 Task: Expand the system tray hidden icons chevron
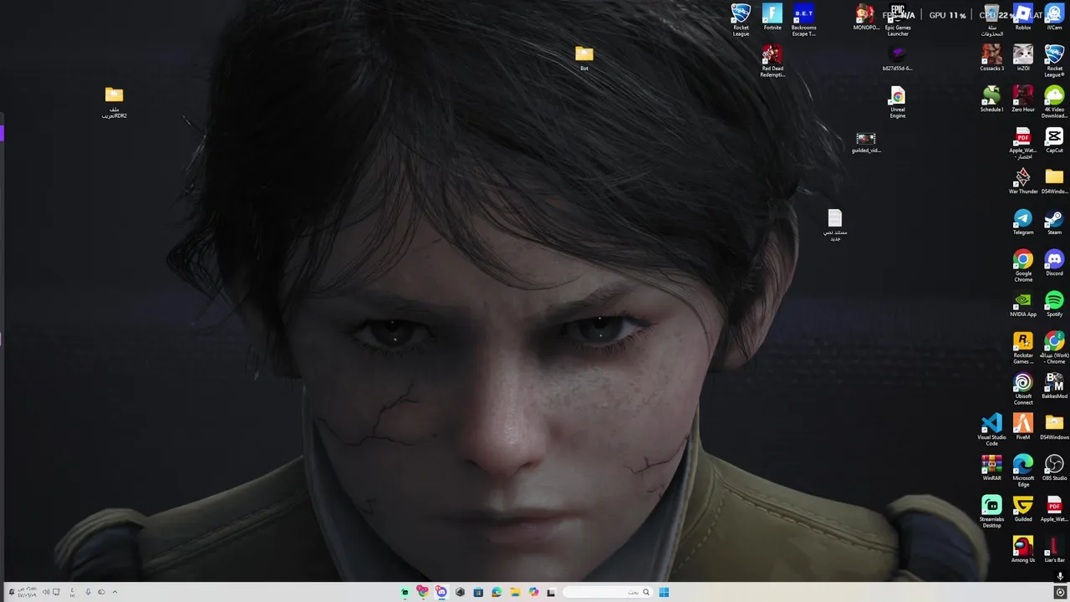pos(115,592)
